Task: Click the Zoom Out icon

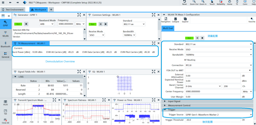Action: tap(194, 3)
